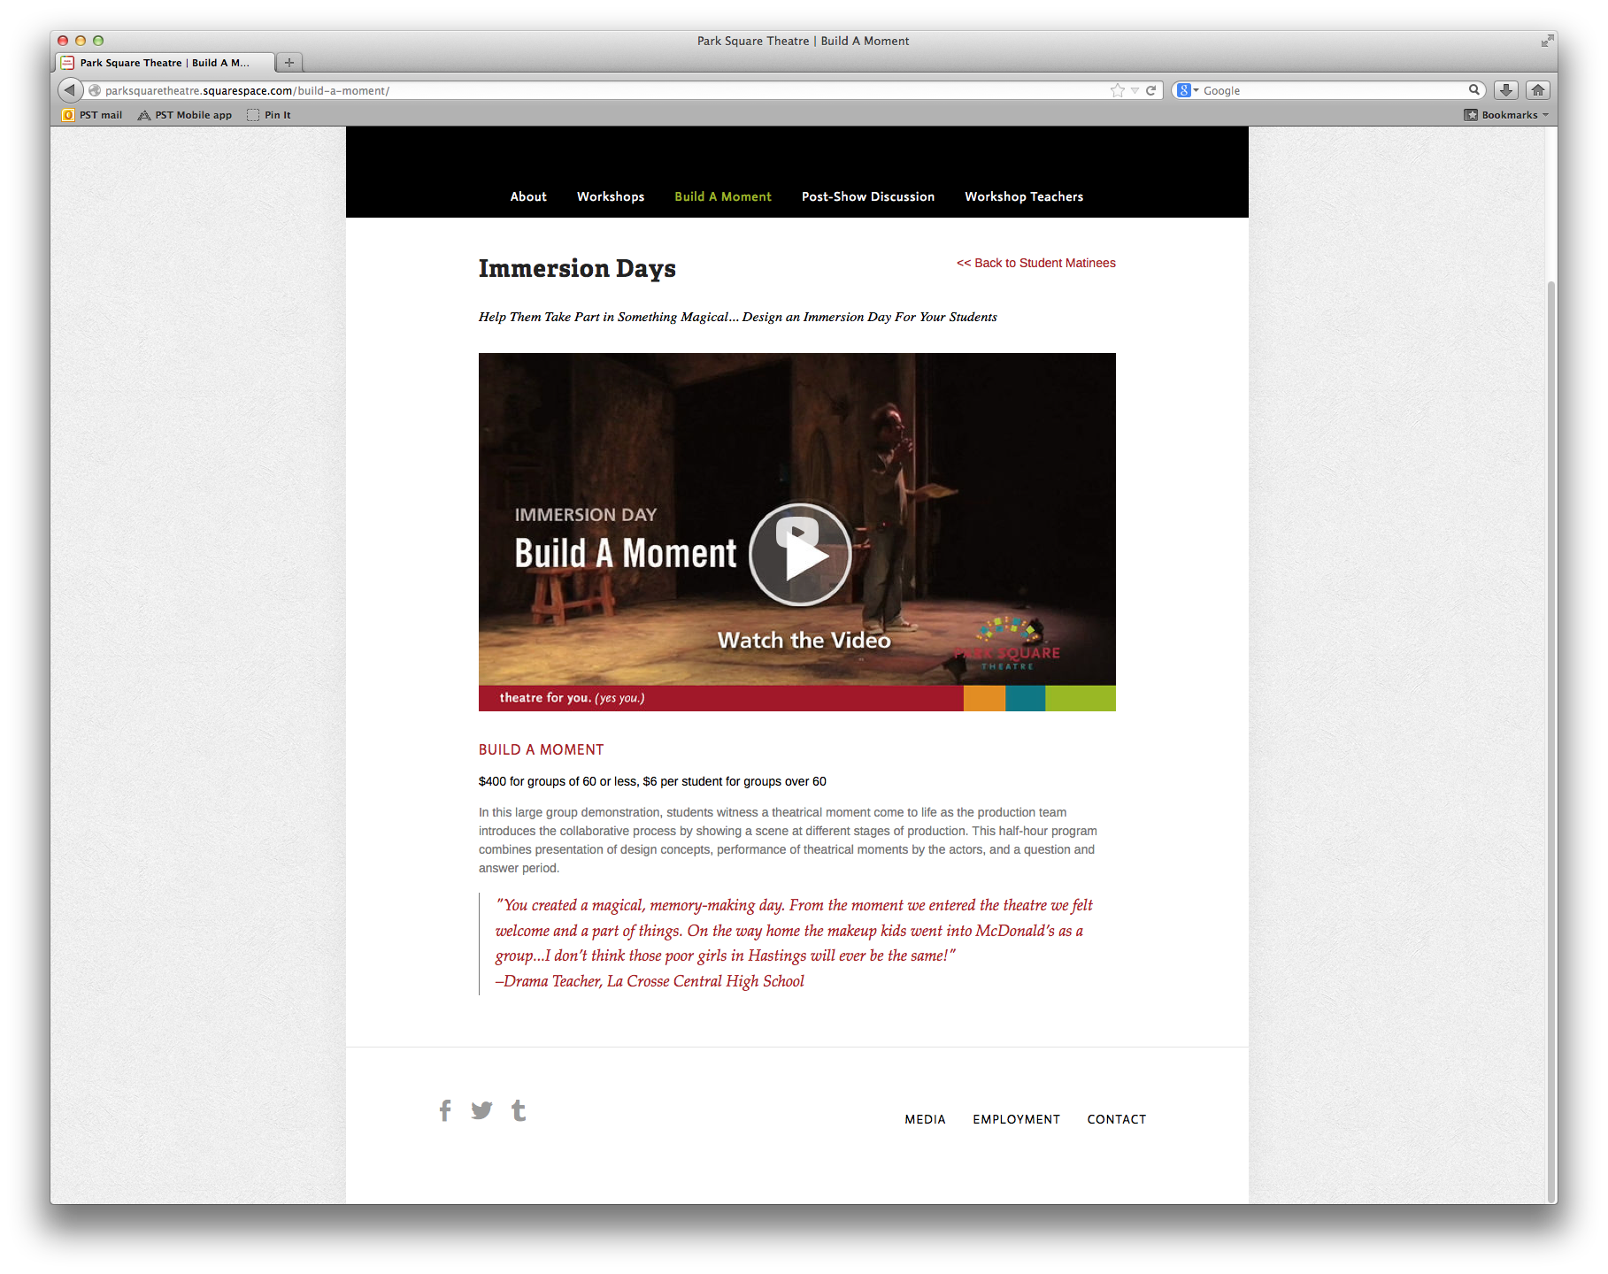Open the Downloads arrow button
The height and width of the screenshot is (1274, 1608).
(1506, 90)
